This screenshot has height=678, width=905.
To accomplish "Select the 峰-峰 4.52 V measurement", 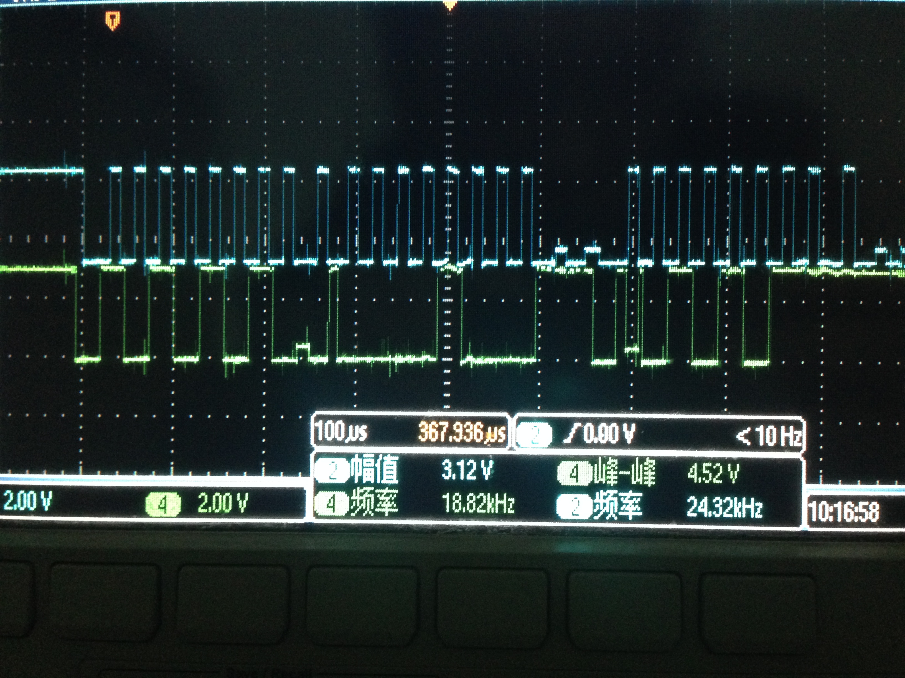I will (x=713, y=474).
